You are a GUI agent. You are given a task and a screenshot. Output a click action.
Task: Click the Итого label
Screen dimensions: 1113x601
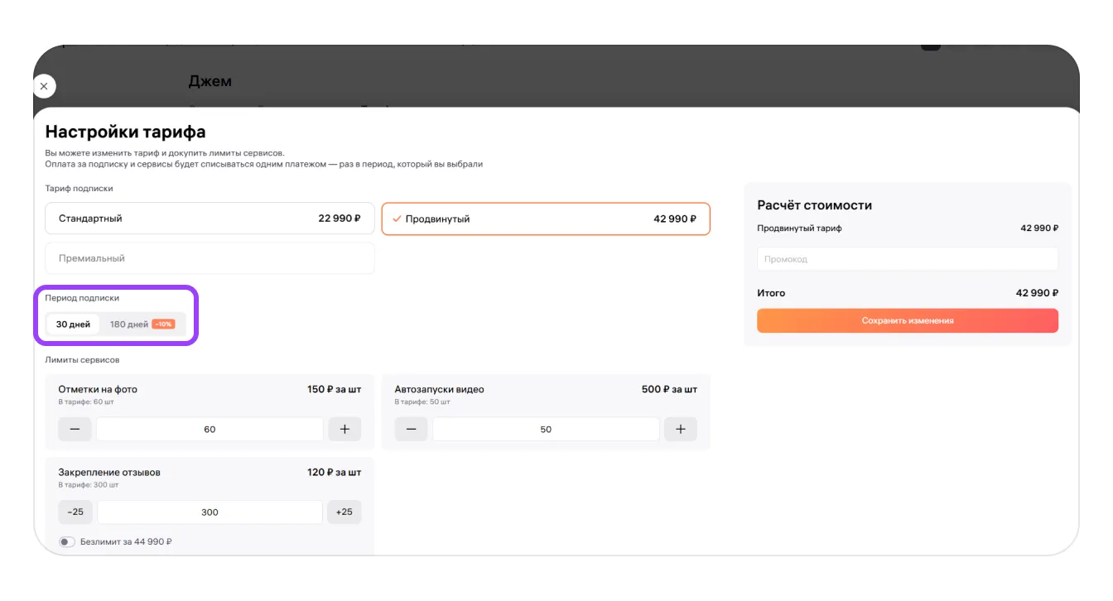tap(771, 293)
